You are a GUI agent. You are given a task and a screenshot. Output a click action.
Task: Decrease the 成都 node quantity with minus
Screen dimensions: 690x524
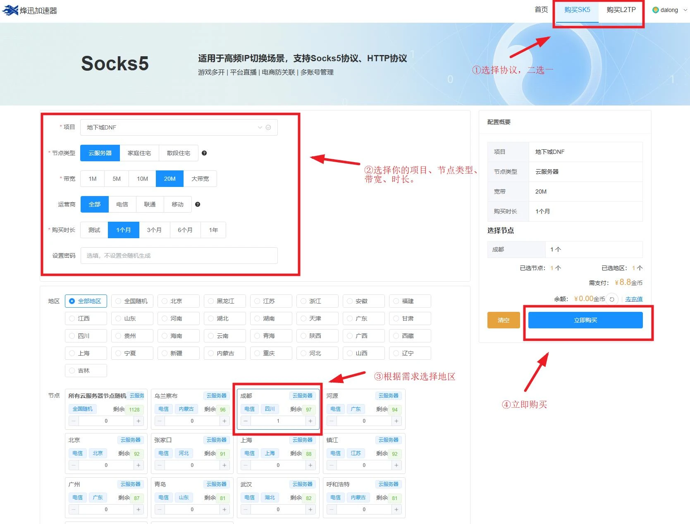pyautogui.click(x=246, y=421)
